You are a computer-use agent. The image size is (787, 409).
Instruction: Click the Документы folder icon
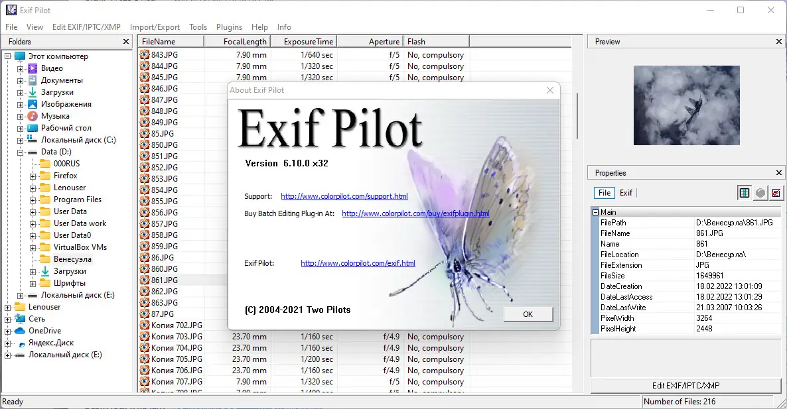click(x=33, y=80)
